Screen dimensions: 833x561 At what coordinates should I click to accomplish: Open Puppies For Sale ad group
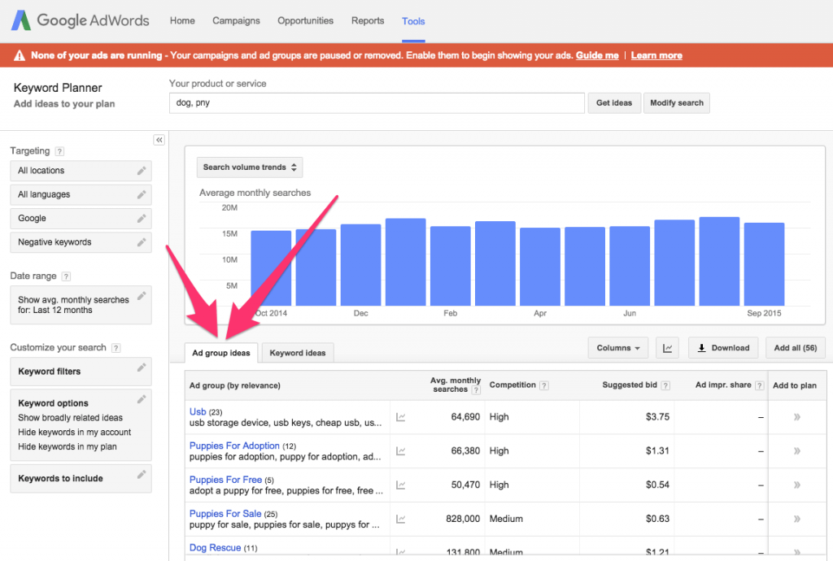click(x=225, y=514)
